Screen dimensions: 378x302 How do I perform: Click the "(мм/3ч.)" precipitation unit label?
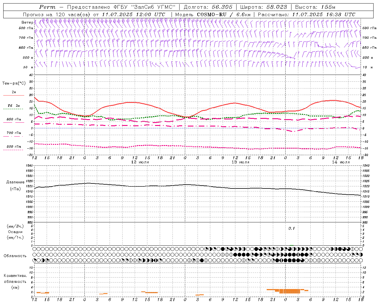point(15,226)
